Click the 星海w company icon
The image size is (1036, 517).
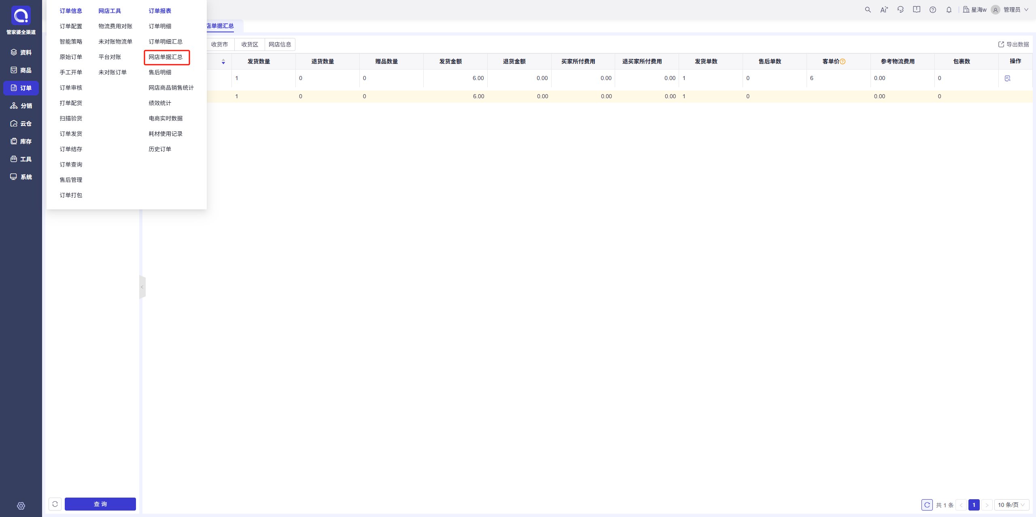pos(966,10)
